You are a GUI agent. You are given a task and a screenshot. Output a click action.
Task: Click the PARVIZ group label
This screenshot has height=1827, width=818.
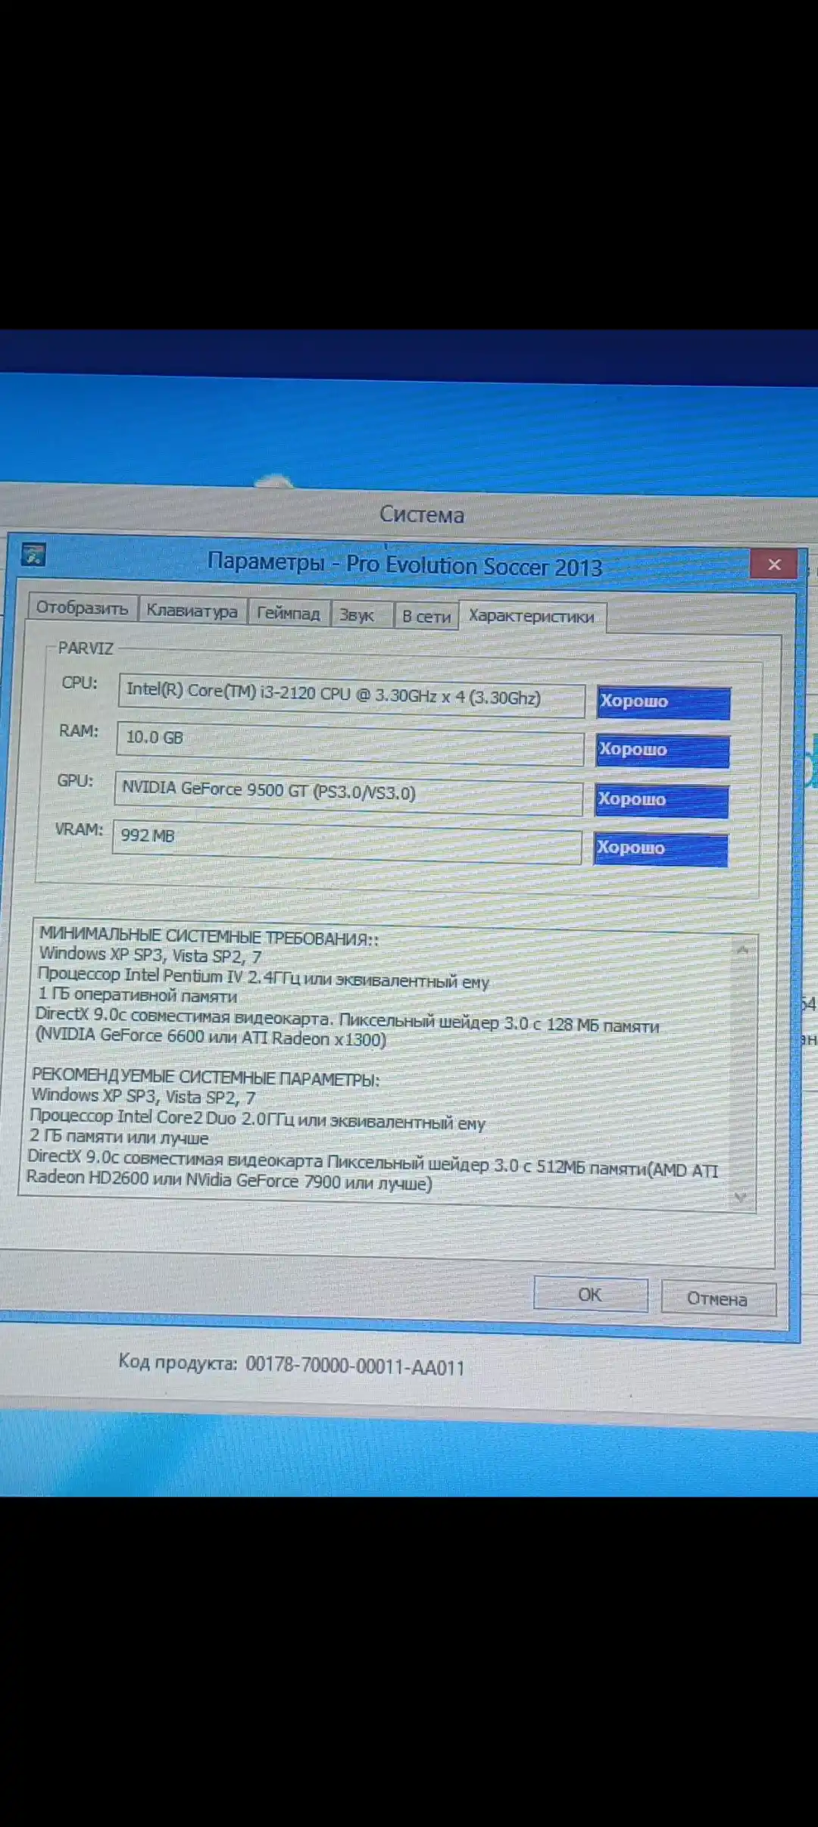point(86,648)
